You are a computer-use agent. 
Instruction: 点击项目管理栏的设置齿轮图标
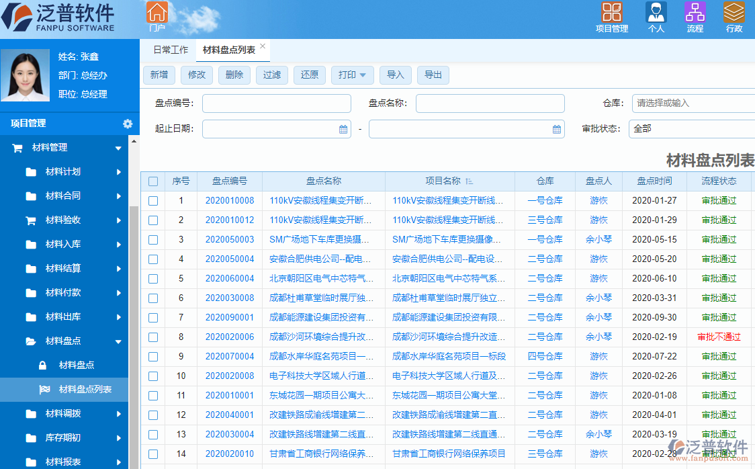tap(127, 124)
